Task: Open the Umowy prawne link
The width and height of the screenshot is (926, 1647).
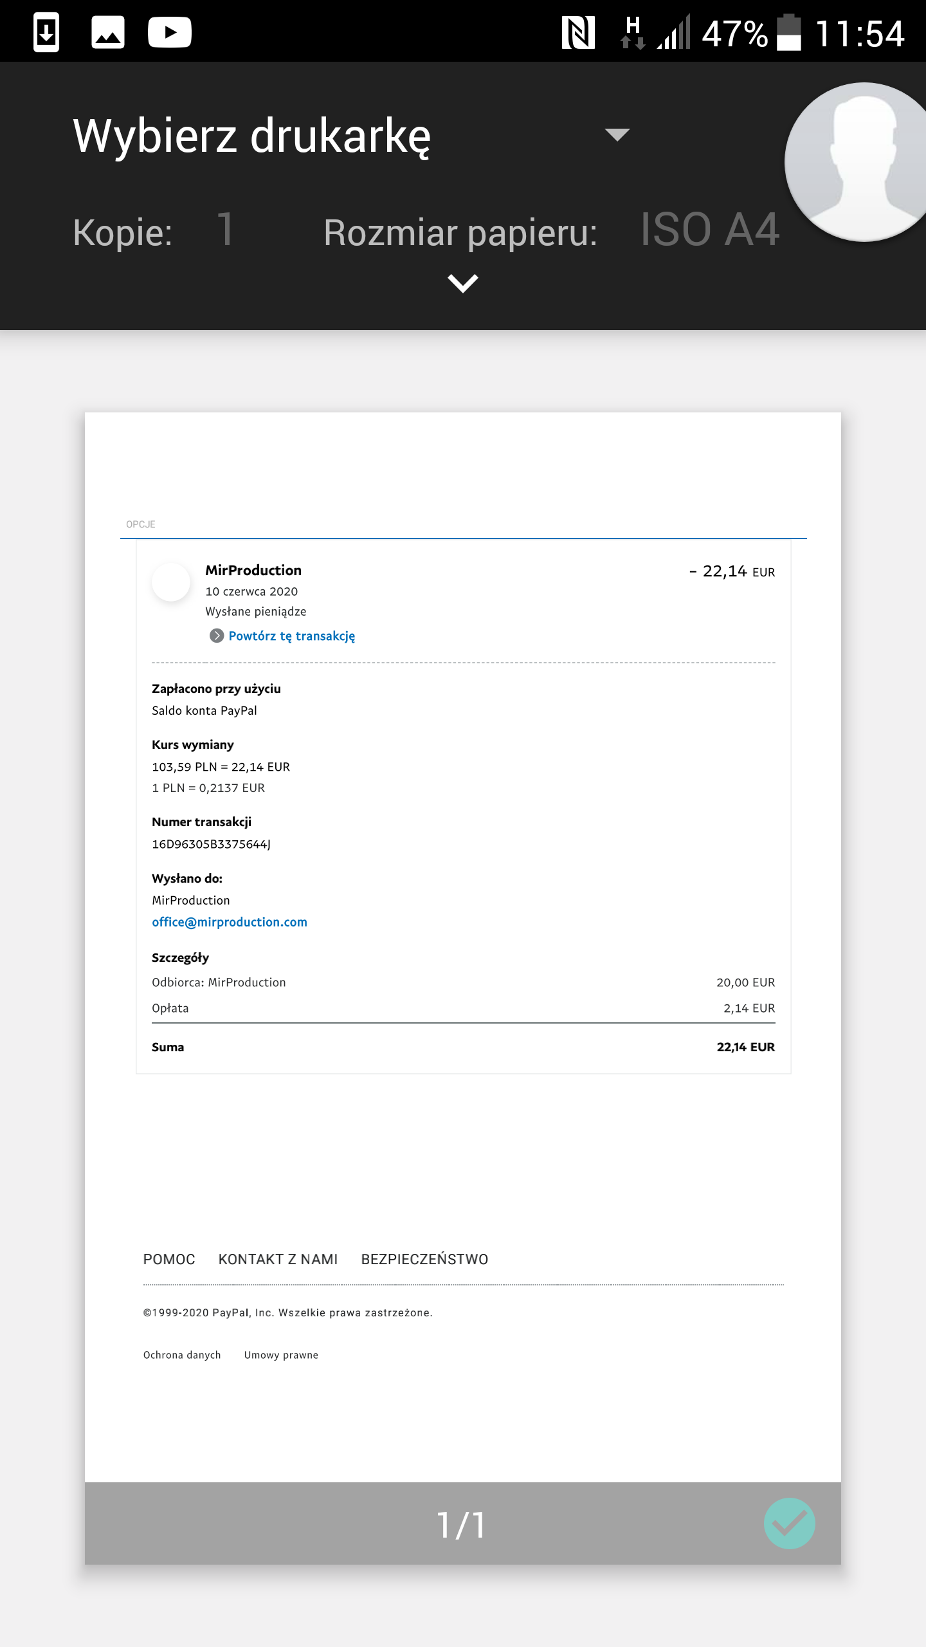Action: click(281, 1355)
